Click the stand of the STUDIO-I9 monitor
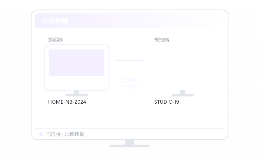This screenshot has width=259, height=162. 183,93
